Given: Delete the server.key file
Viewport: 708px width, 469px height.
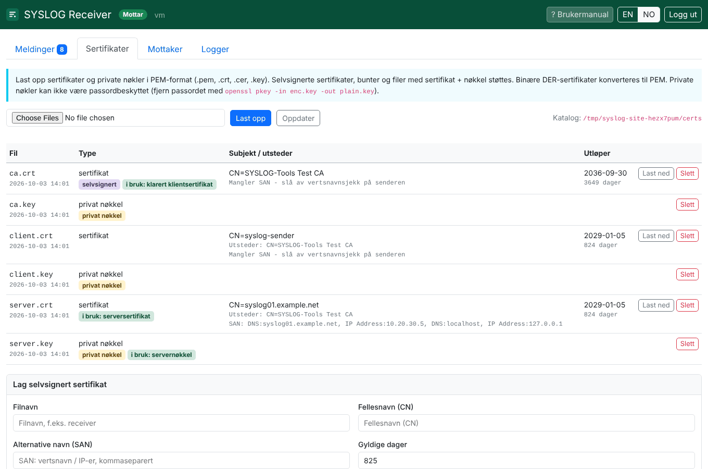Looking at the screenshot, I should tap(687, 344).
